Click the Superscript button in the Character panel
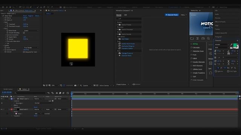Screen dimensions: 241x135 click(232, 68)
